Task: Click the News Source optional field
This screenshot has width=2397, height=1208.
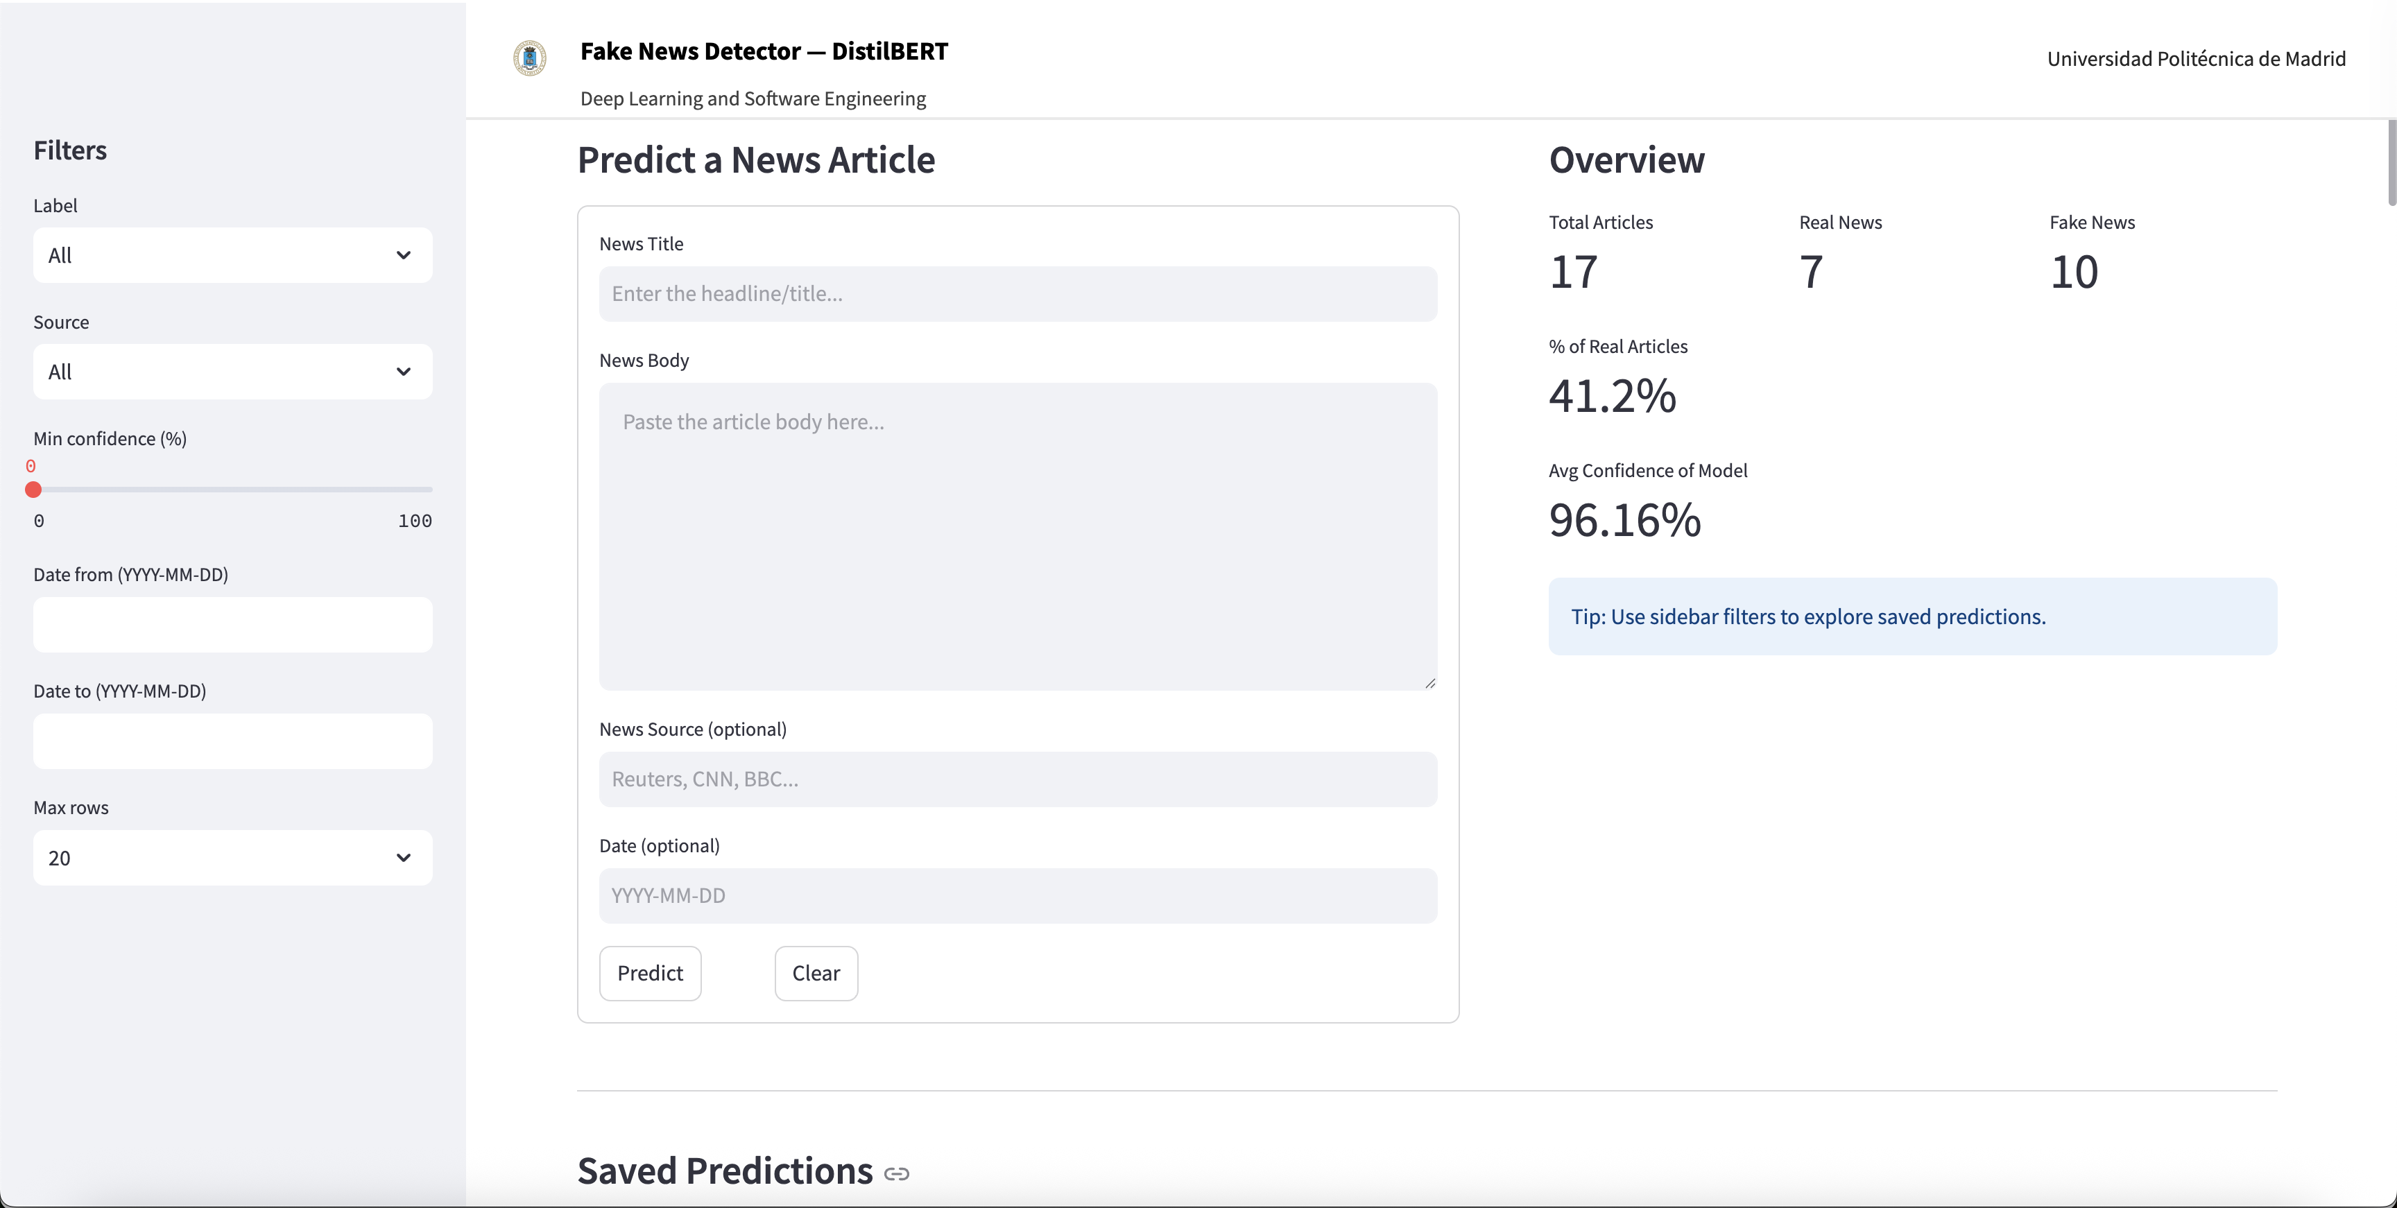Action: tap(1017, 779)
